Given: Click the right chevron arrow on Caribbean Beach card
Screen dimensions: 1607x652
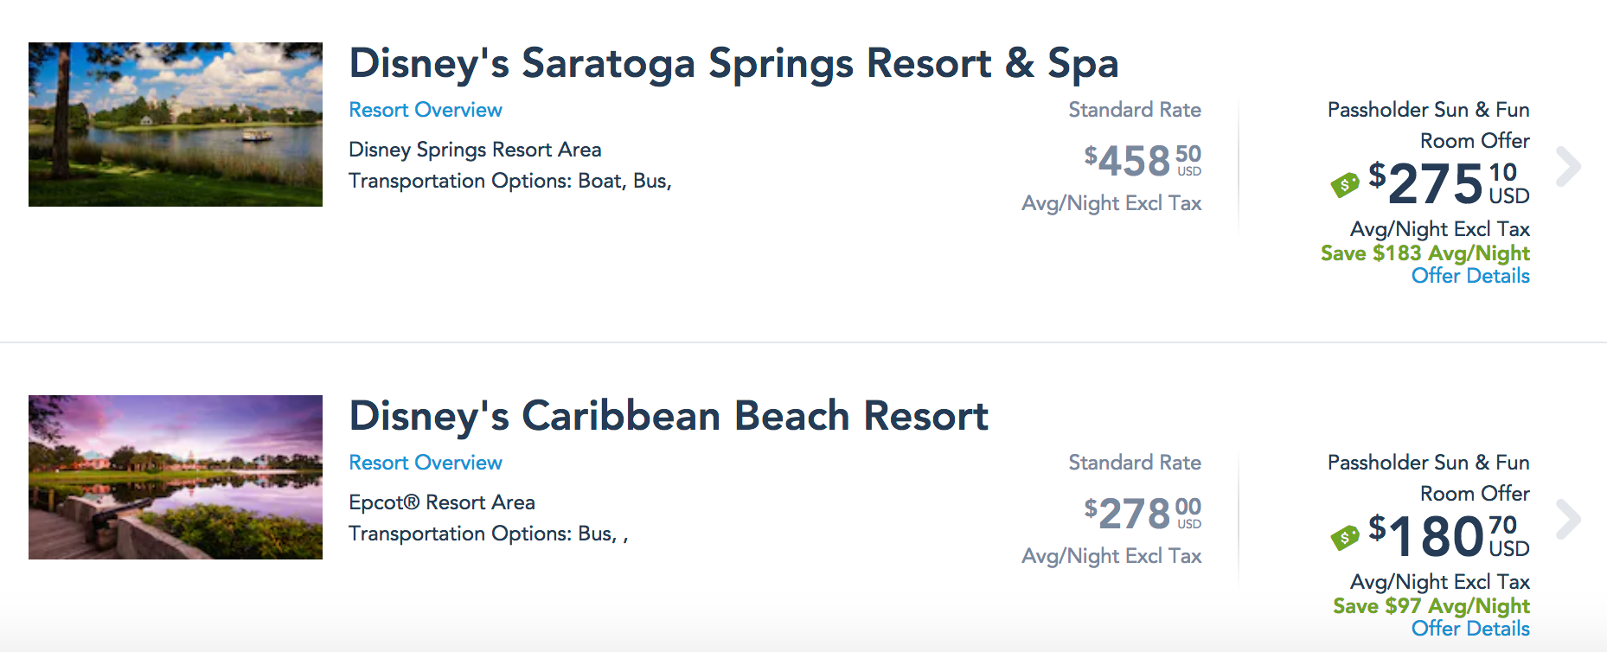Looking at the screenshot, I should pyautogui.click(x=1568, y=520).
